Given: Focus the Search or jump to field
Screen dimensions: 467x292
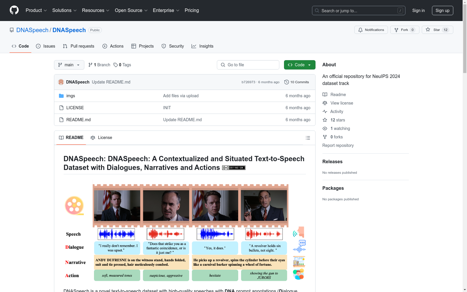Looking at the screenshot, I should point(359,11).
